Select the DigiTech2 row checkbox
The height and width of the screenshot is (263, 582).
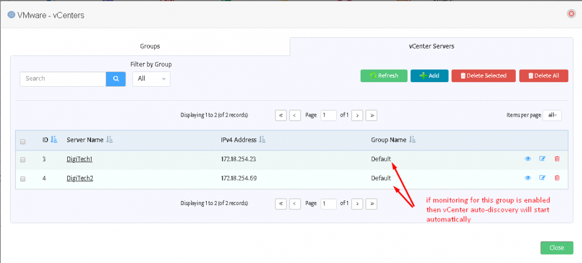pyautogui.click(x=23, y=179)
